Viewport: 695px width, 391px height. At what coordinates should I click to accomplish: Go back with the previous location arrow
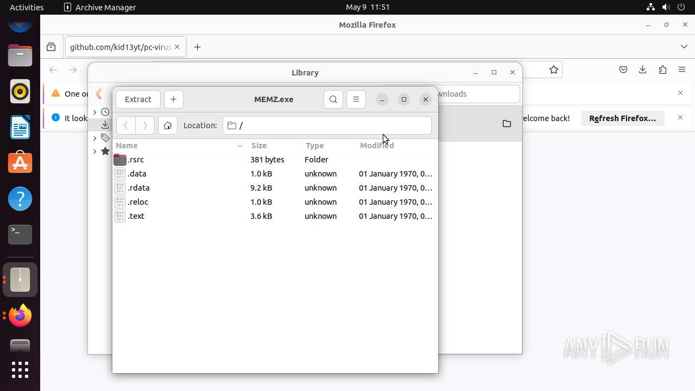126,125
